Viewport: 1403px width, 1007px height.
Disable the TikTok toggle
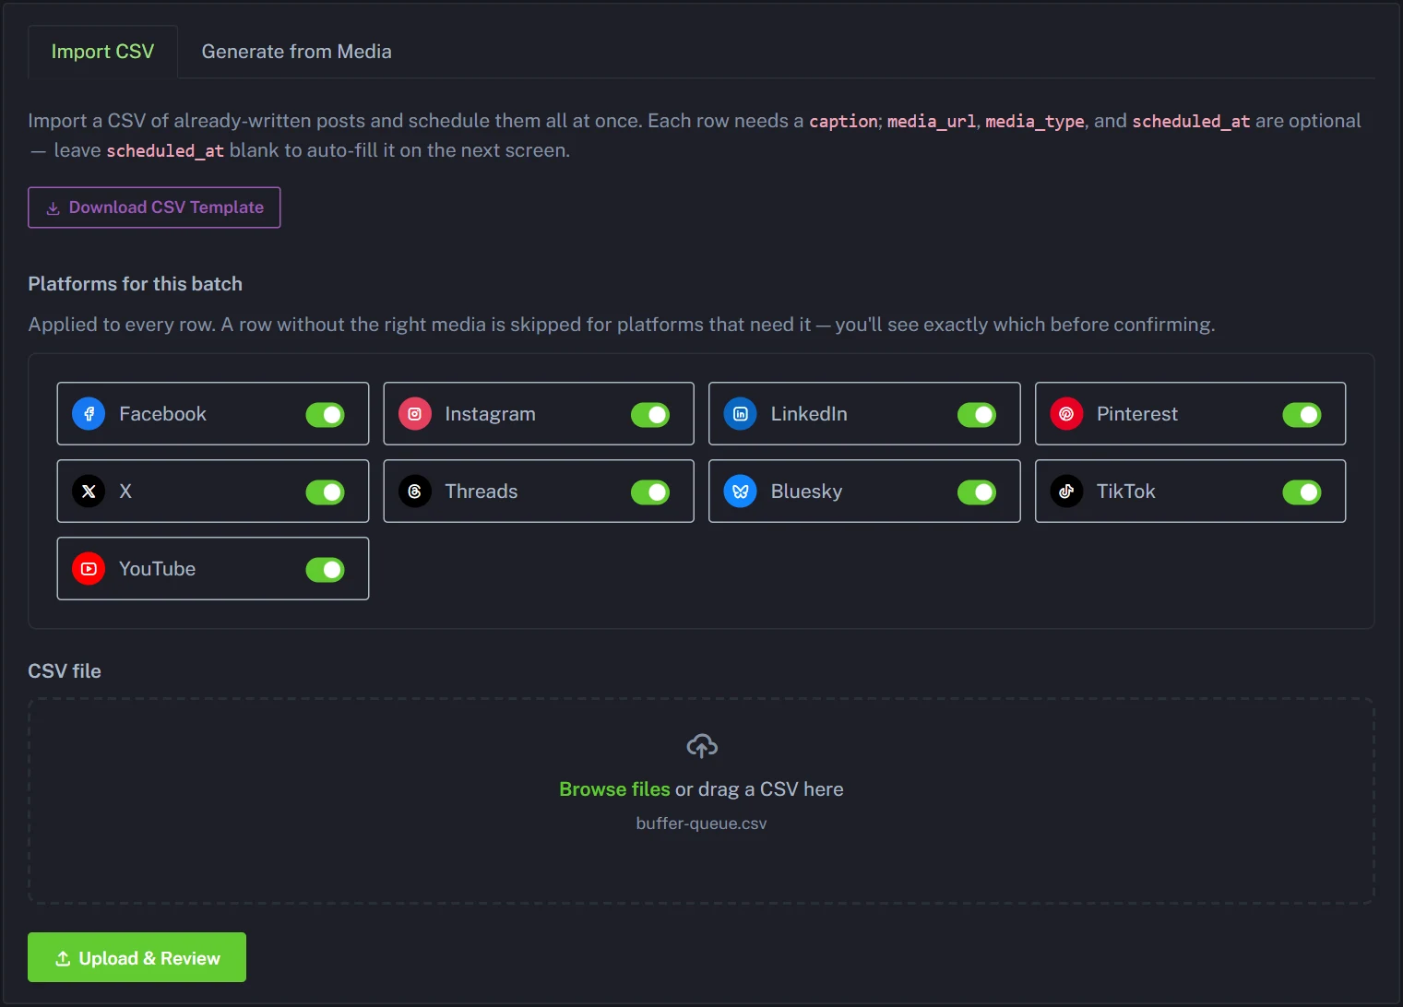point(1302,492)
